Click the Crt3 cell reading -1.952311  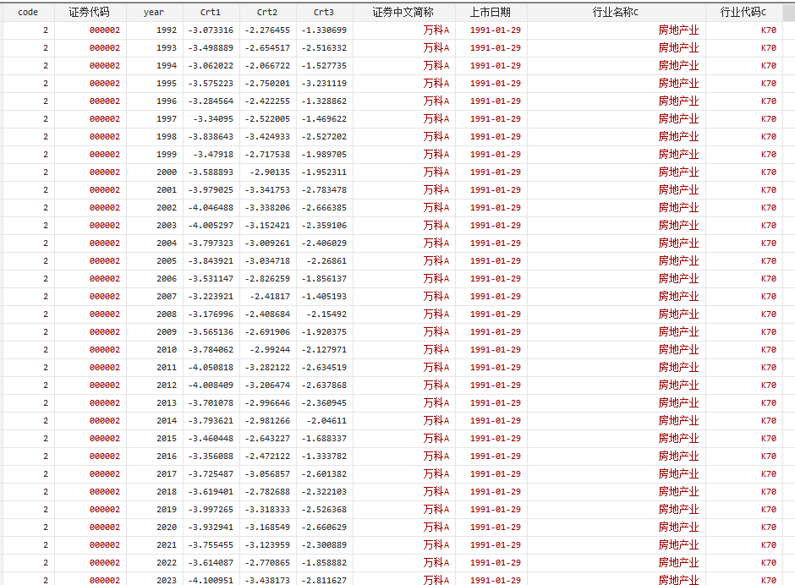[324, 172]
